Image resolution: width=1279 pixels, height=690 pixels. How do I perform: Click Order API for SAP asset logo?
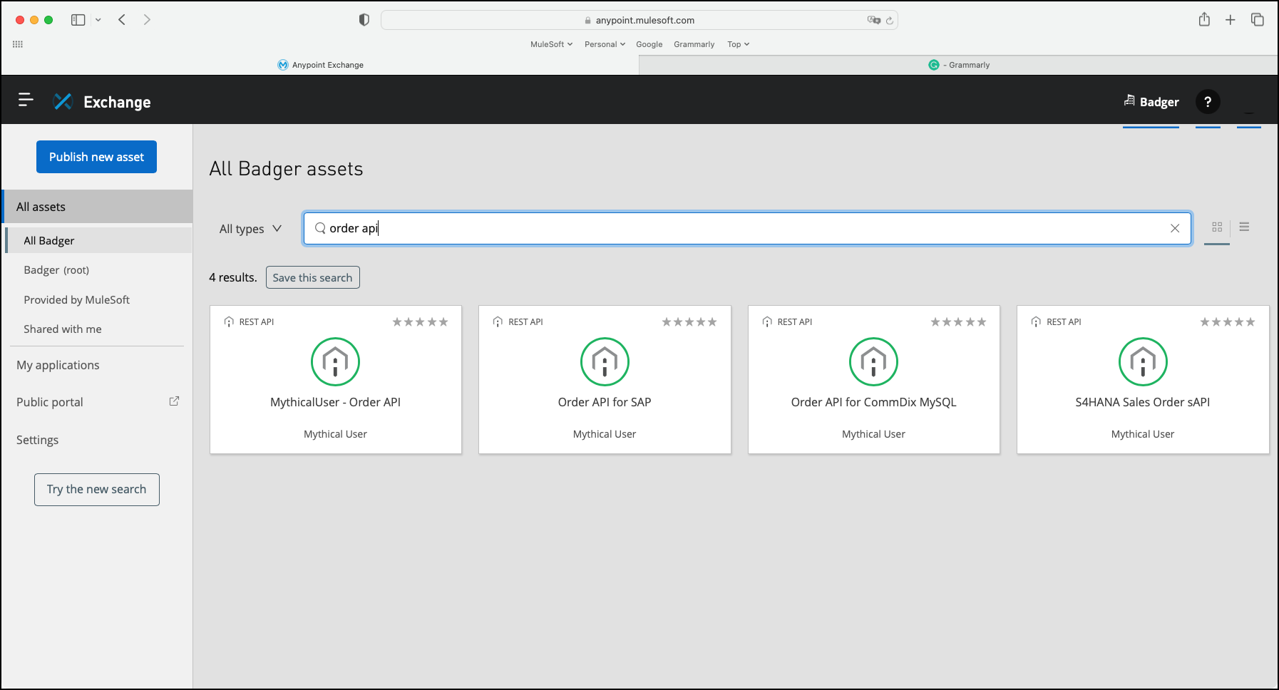(605, 361)
